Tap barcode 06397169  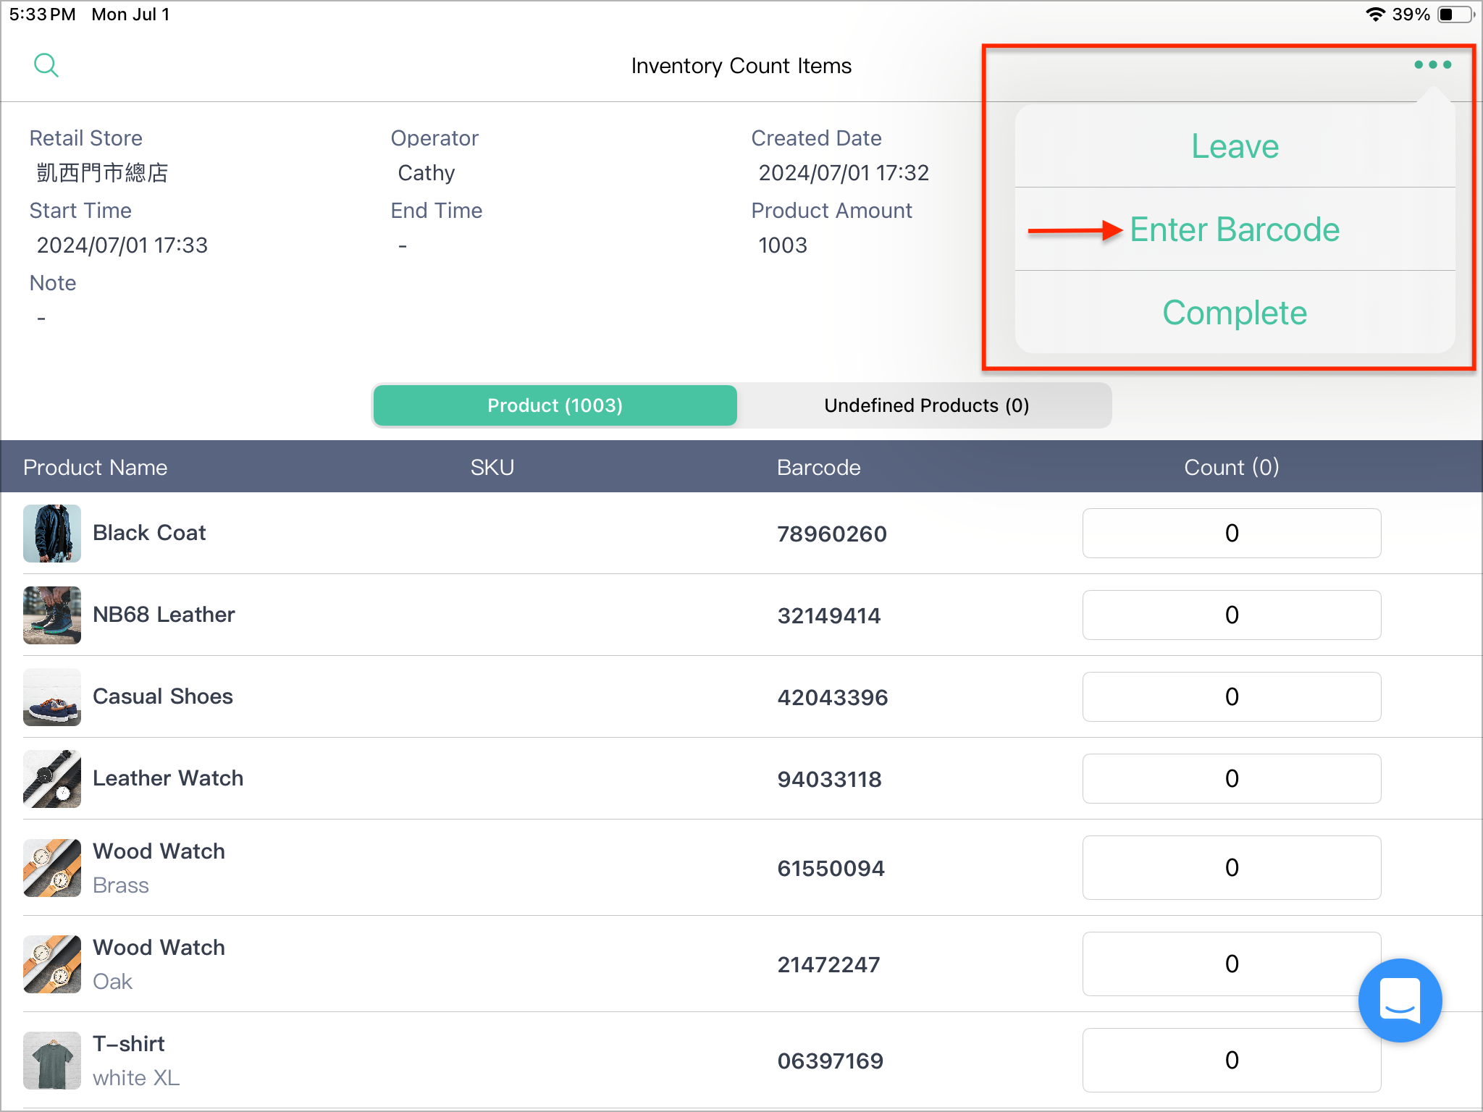[x=831, y=1061]
